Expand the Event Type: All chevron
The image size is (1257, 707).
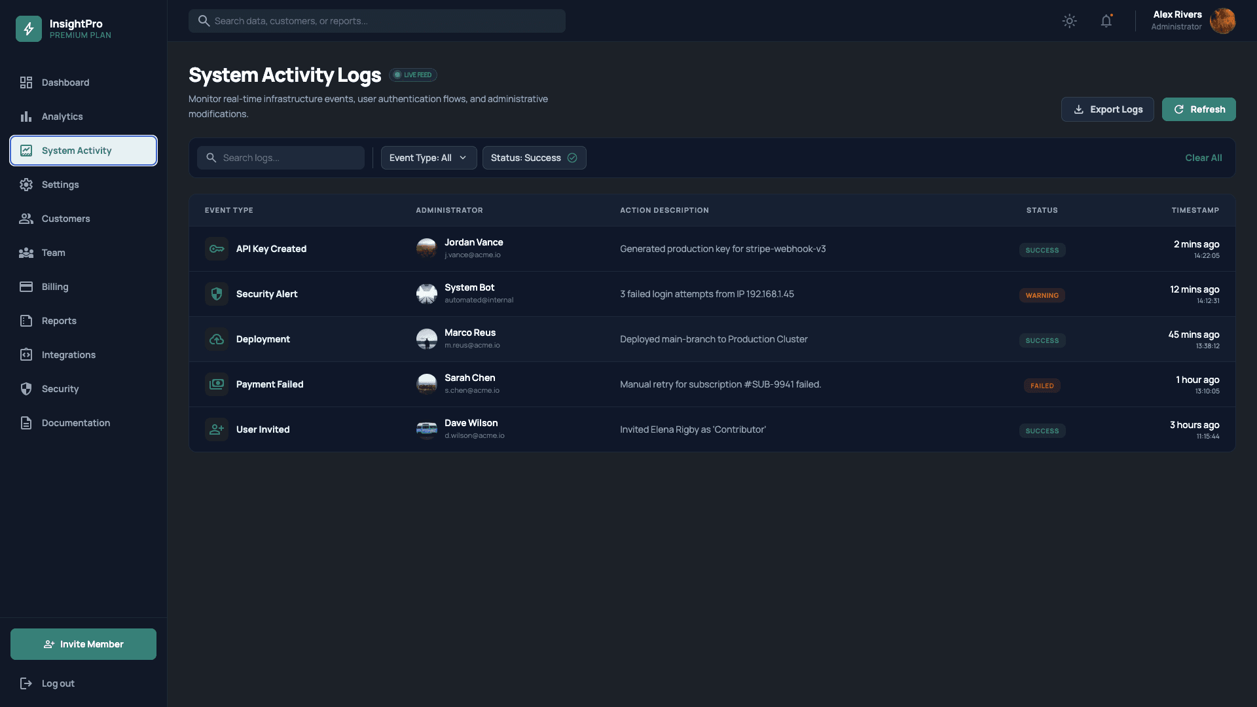464,158
